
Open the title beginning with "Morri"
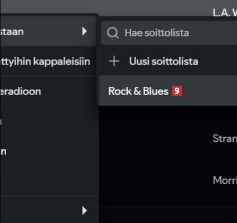pyautogui.click(x=225, y=180)
